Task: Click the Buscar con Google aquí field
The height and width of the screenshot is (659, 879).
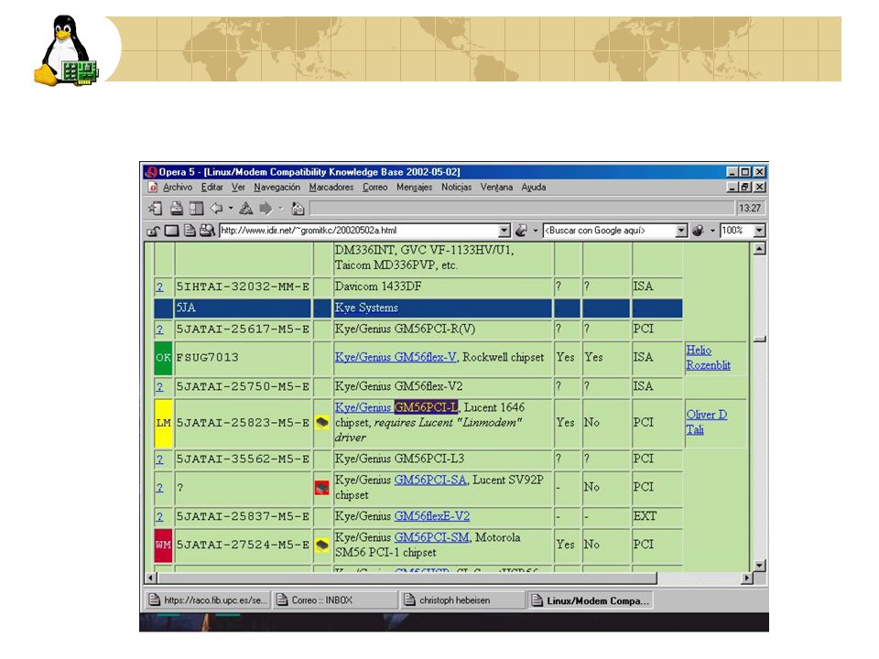Action: pos(610,231)
